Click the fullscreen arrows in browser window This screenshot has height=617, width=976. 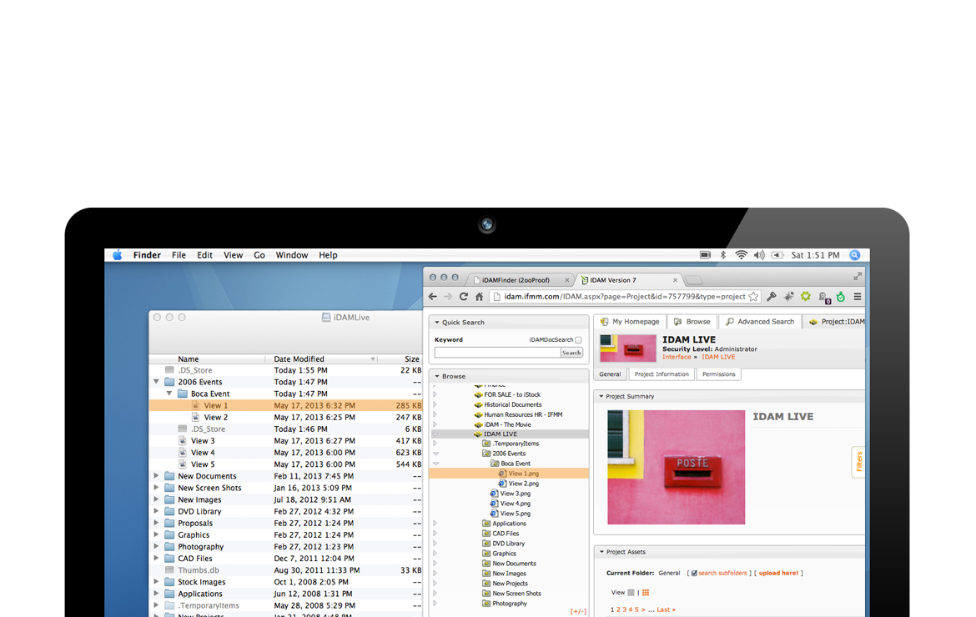point(858,276)
